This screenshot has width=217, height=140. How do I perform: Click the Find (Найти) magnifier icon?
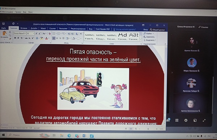[x=145, y=34]
